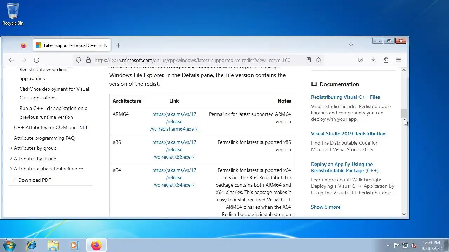Open Redistribute web client applications item

coord(44,74)
